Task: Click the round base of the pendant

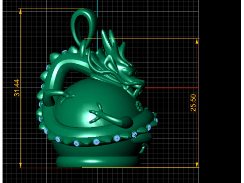Action: (x=98, y=162)
